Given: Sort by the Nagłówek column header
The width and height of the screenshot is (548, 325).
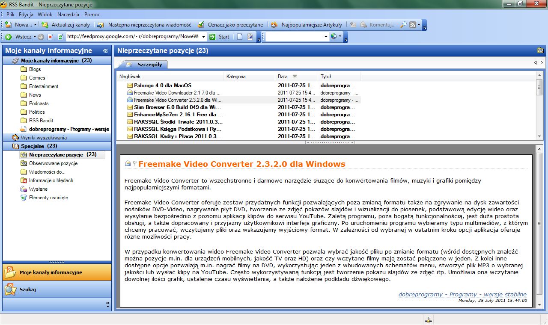Looking at the screenshot, I should [x=170, y=77].
